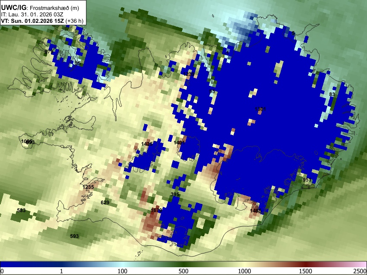Click the colour scale label 1000
The height and width of the screenshot is (275, 367).
tap(244, 271)
